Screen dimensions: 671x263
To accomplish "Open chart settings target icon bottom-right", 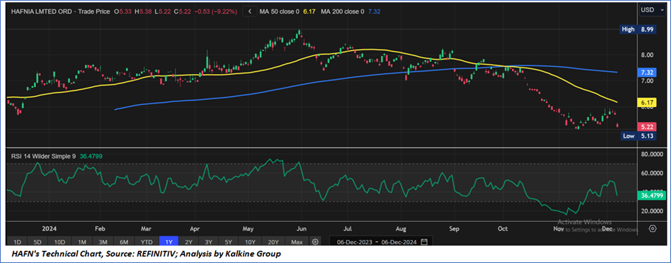I will point(652,229).
